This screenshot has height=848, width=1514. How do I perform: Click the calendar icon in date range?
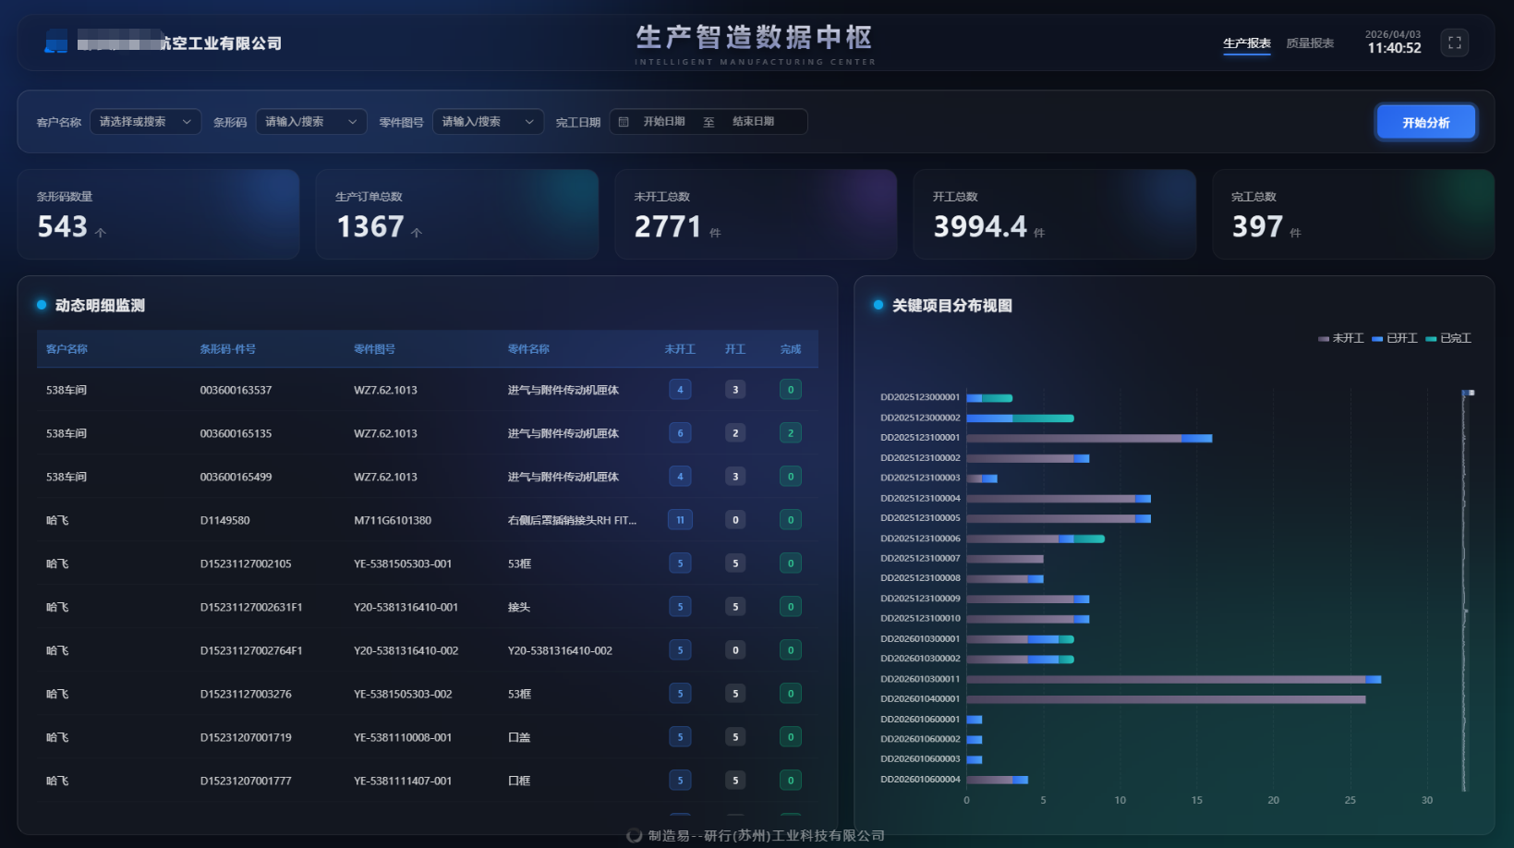coord(624,122)
